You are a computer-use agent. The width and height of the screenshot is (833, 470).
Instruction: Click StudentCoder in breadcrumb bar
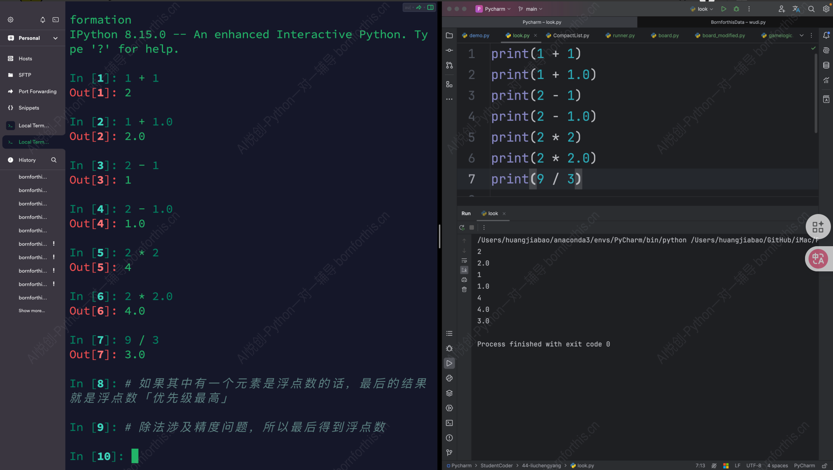point(496,465)
